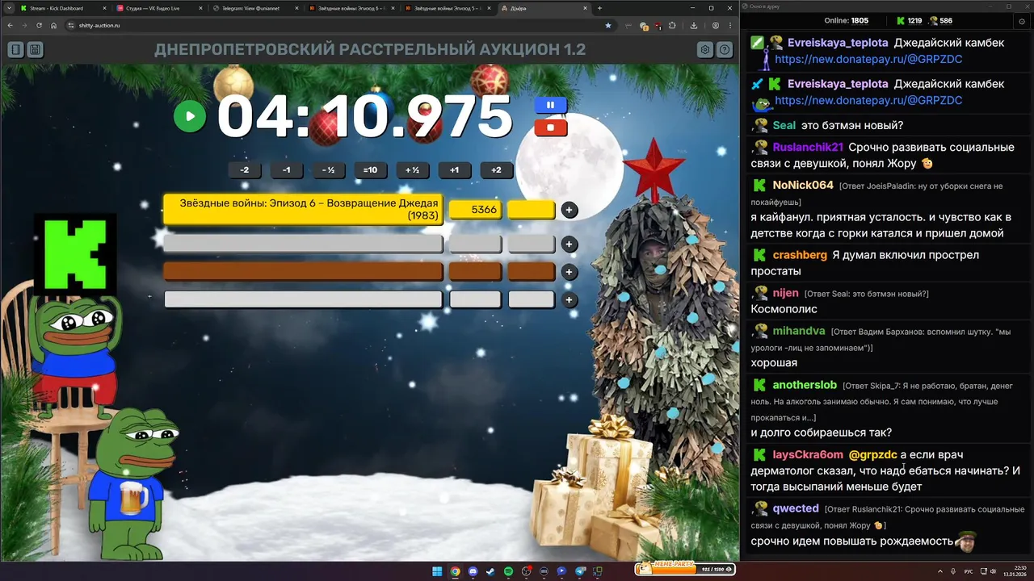Open a new browser tab
The image size is (1034, 581).
(599, 8)
